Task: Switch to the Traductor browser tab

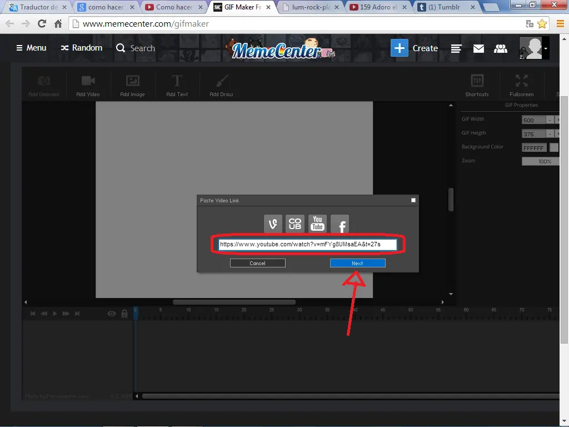Action: click(x=36, y=7)
